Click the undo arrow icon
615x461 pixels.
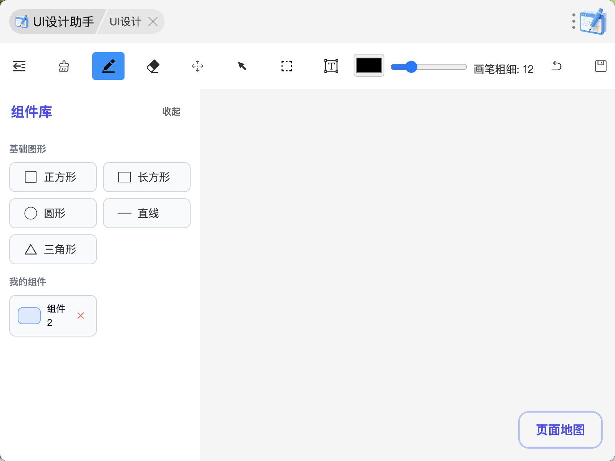coord(556,66)
